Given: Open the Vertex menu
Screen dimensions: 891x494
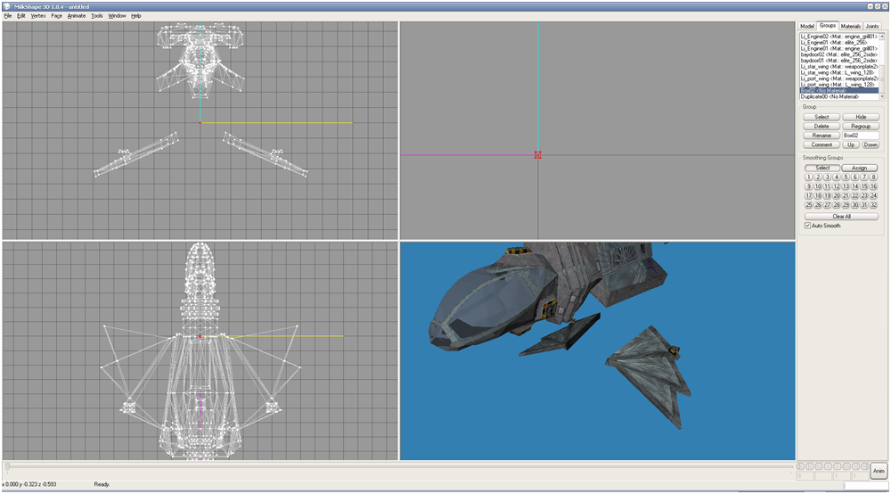Looking at the screenshot, I should pos(38,16).
